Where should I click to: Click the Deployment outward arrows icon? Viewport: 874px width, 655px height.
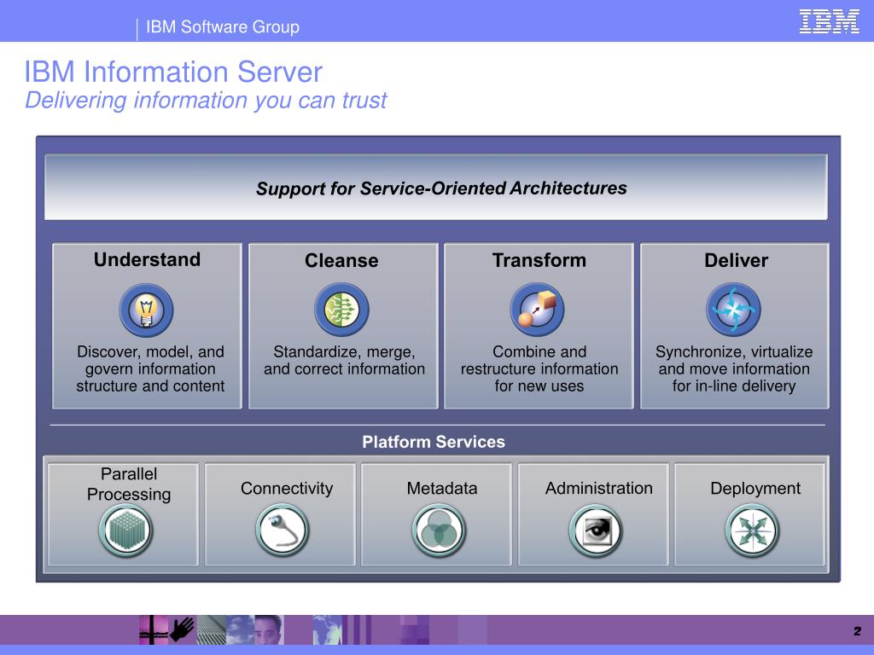click(753, 530)
